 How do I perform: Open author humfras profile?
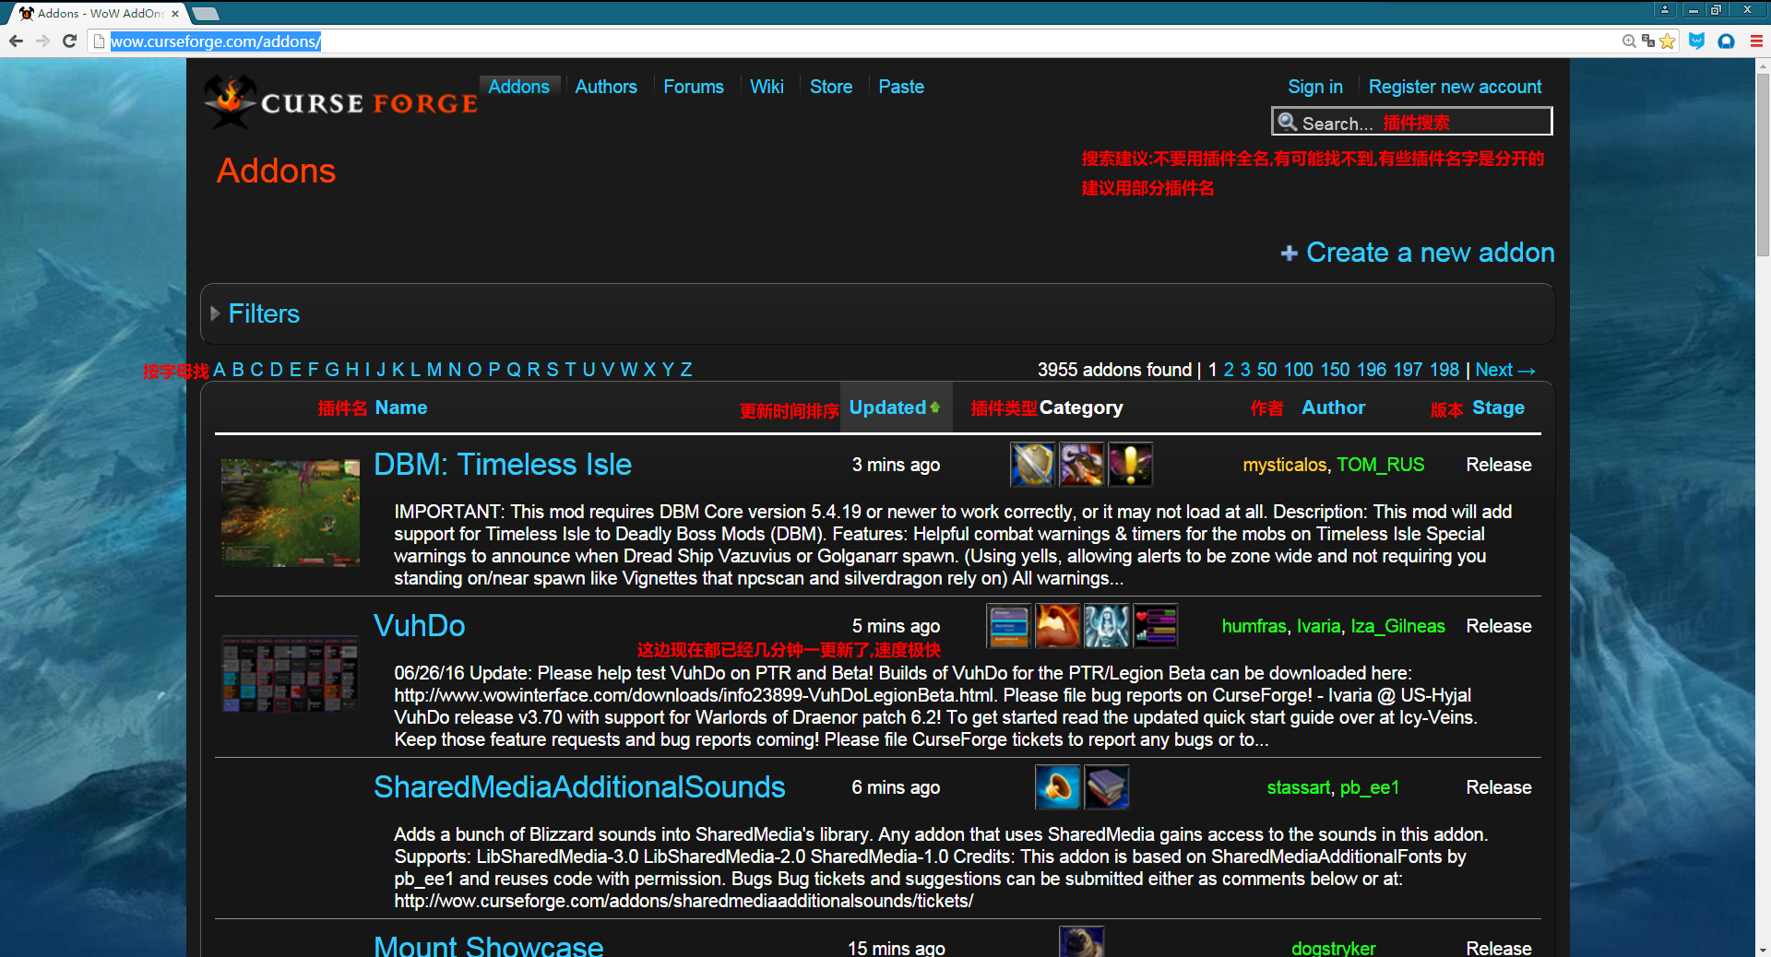pyautogui.click(x=1254, y=626)
